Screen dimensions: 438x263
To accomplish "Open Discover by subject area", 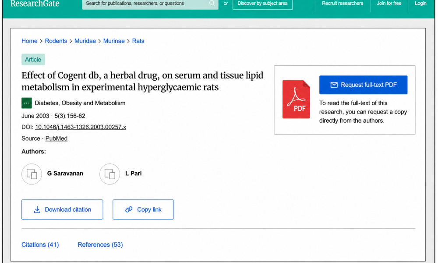I will (x=262, y=4).
